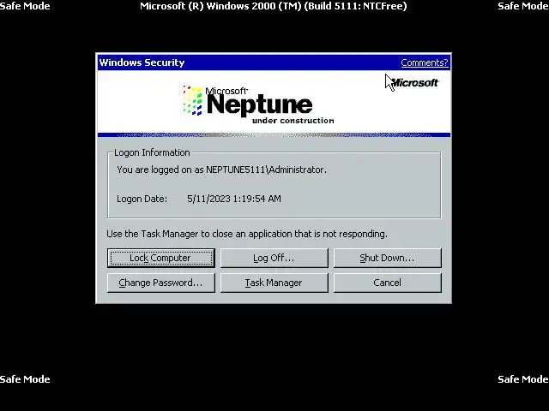Click the bottom-right Safe Mode label
The image size is (549, 411).
coord(523,379)
